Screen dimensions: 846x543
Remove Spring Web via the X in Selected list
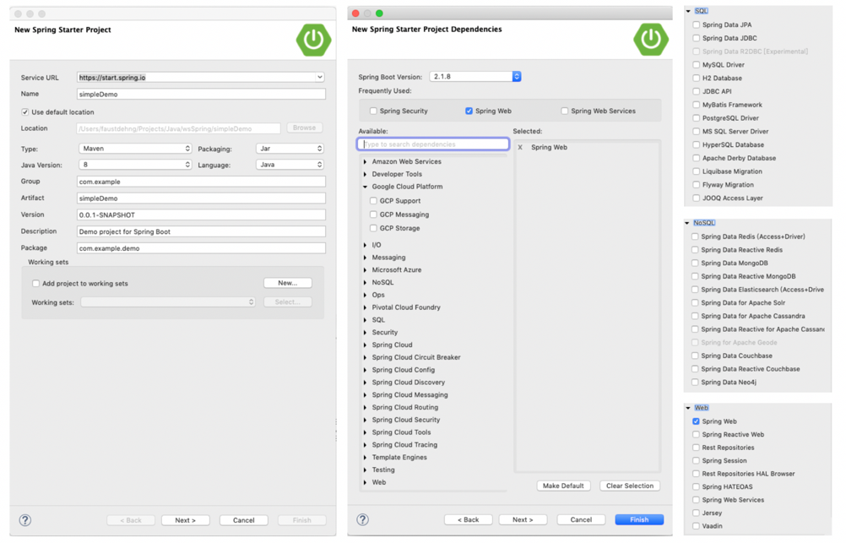tap(520, 147)
